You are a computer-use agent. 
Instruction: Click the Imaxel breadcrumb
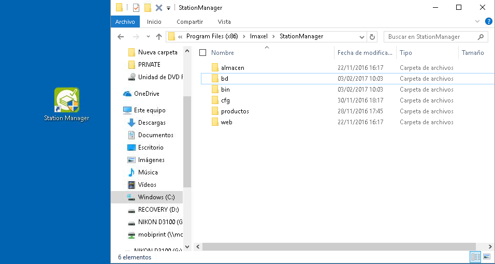pyautogui.click(x=258, y=36)
